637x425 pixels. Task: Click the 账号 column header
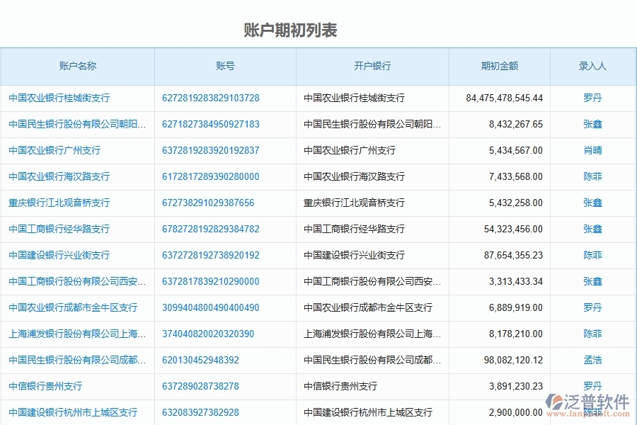(225, 66)
